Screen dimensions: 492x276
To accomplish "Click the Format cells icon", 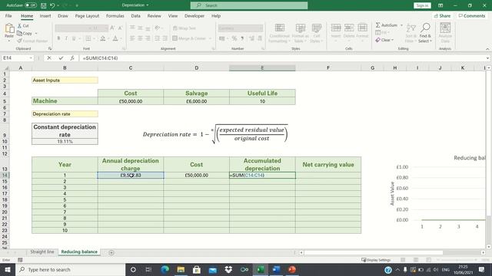I will [362, 28].
